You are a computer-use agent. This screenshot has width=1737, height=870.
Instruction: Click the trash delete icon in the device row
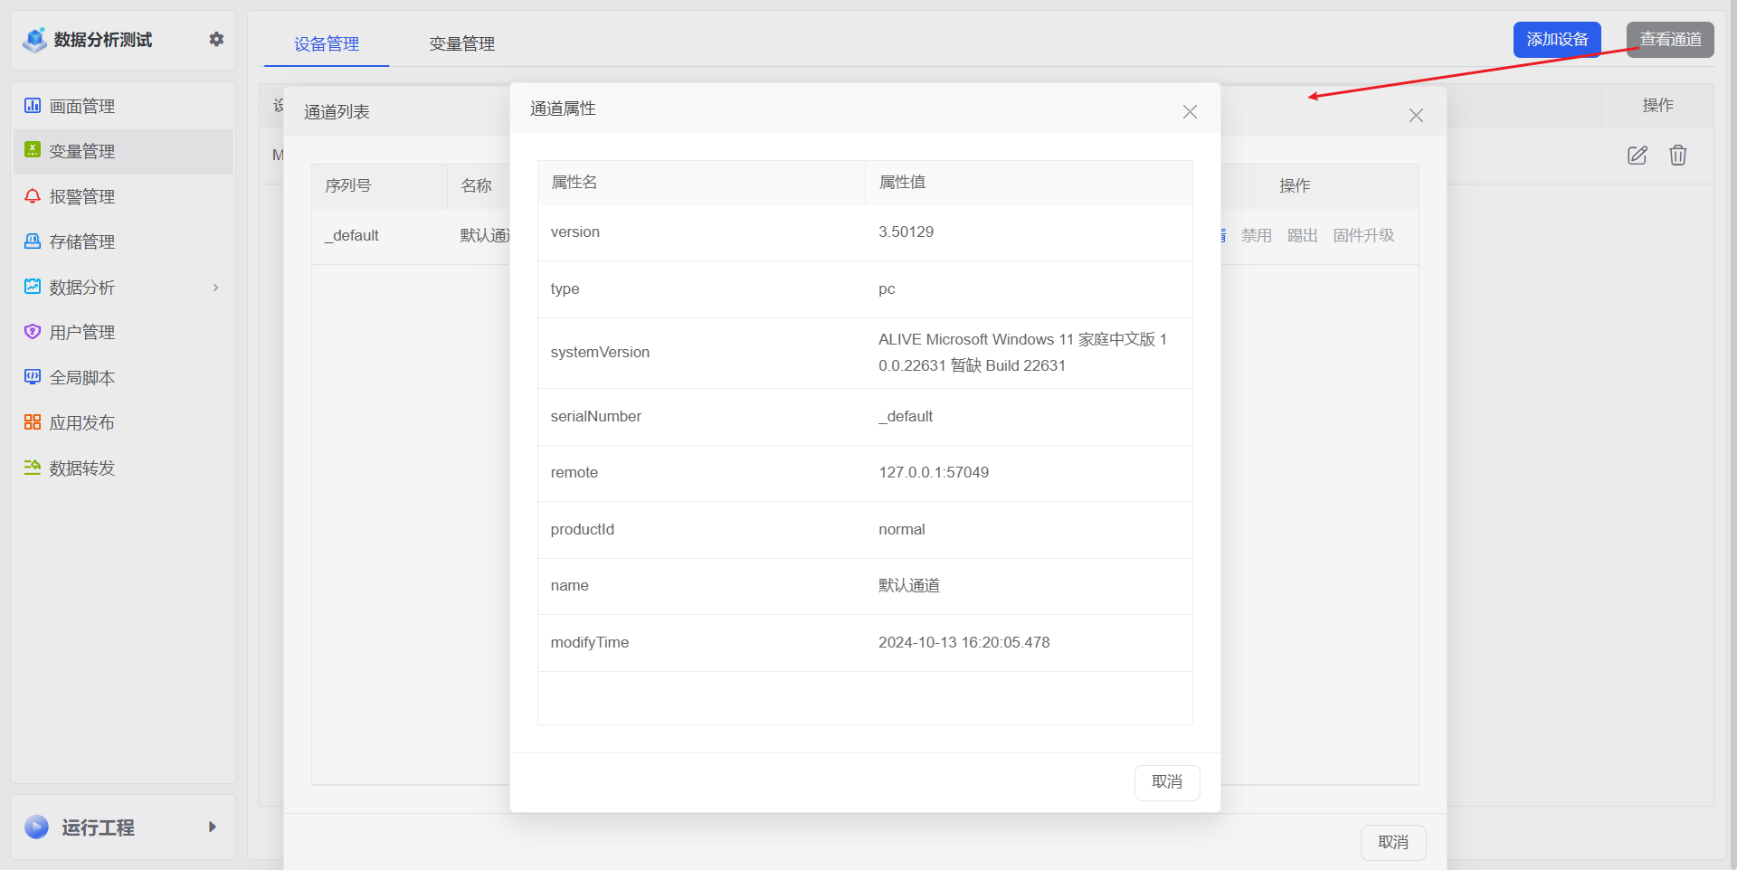[1677, 156]
